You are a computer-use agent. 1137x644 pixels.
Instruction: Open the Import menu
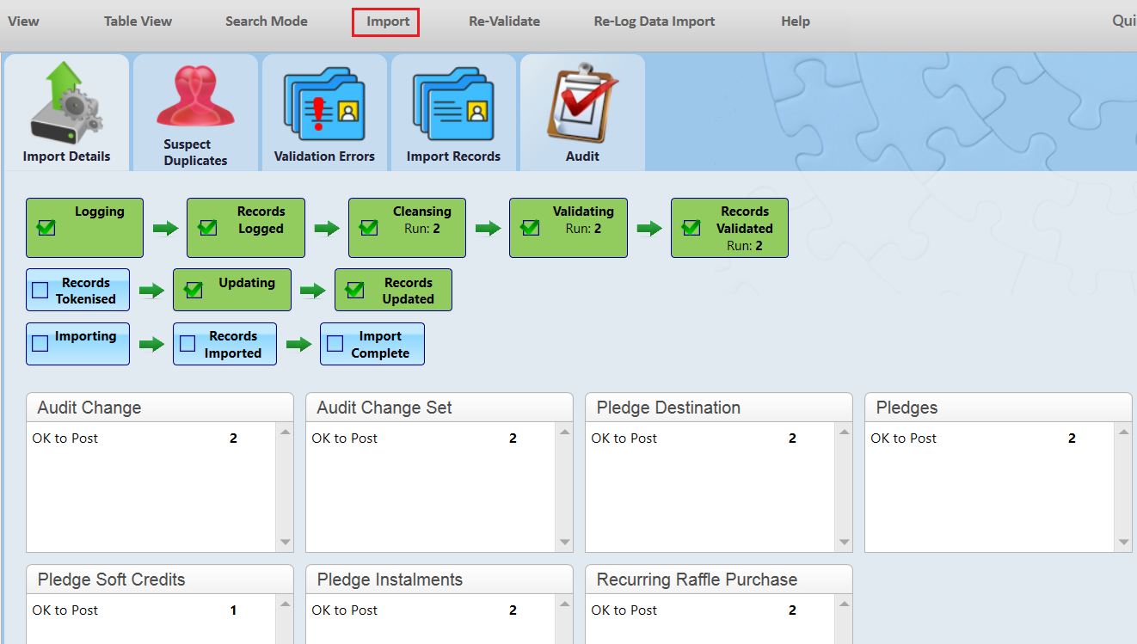(x=388, y=21)
